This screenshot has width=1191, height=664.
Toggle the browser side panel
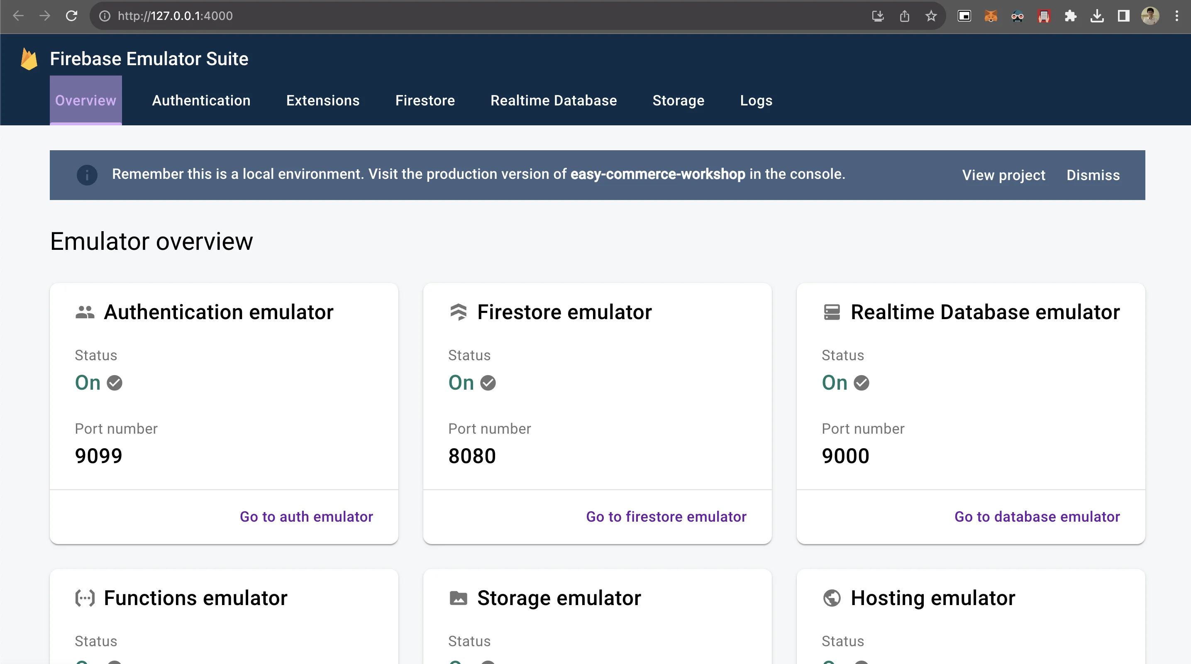[x=1124, y=16]
